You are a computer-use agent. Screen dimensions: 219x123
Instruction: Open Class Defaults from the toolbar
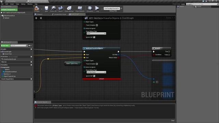tap(80, 8)
